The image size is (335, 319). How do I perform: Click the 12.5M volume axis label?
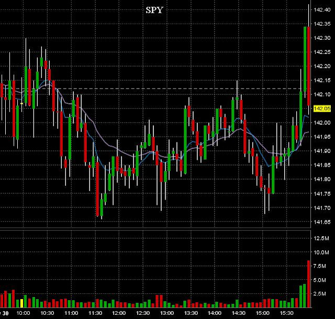click(x=321, y=238)
